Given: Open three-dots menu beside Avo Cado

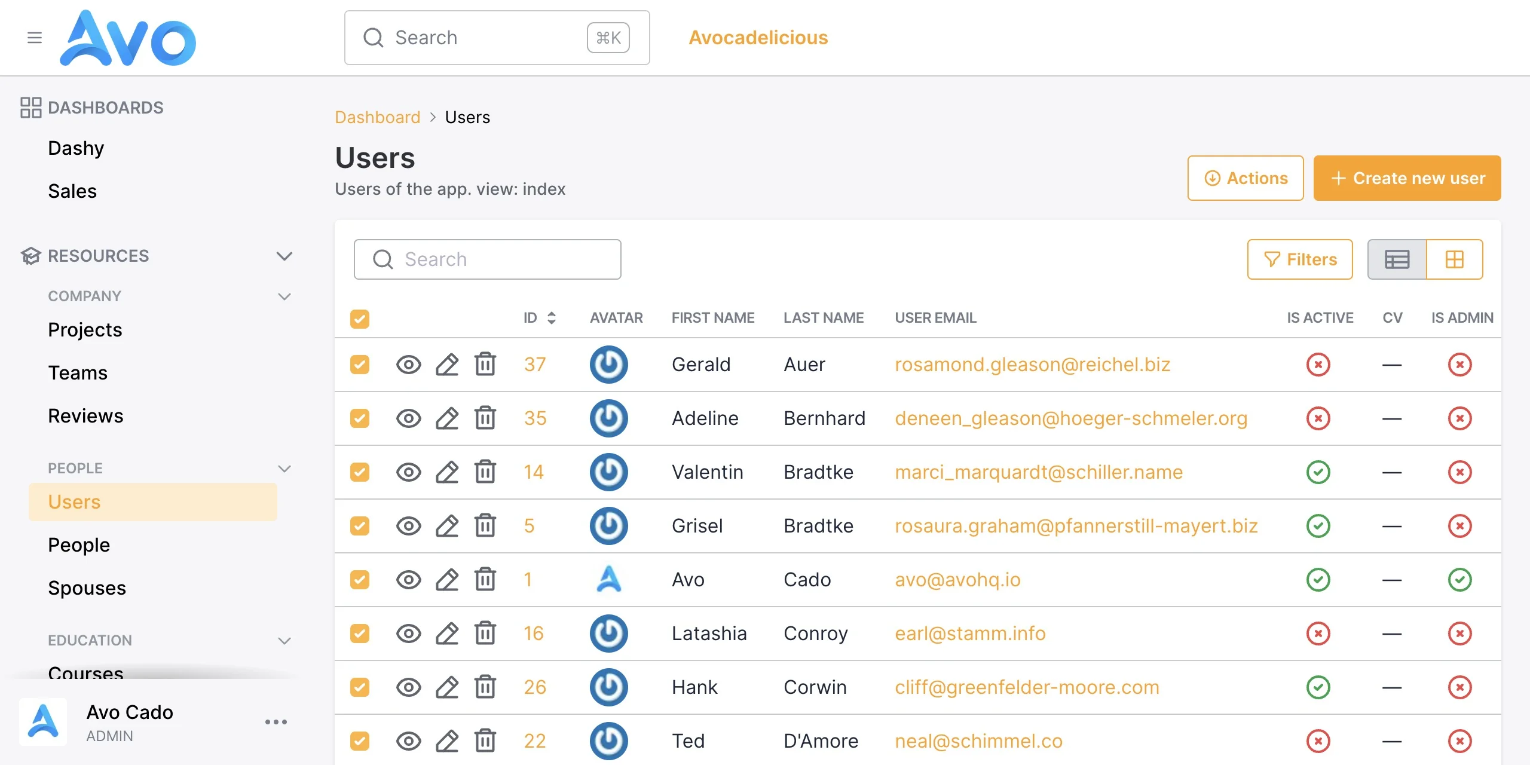Looking at the screenshot, I should [276, 722].
